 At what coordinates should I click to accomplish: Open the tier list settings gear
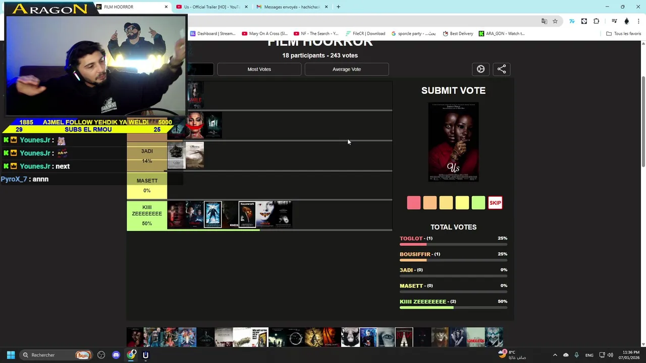pos(480,69)
